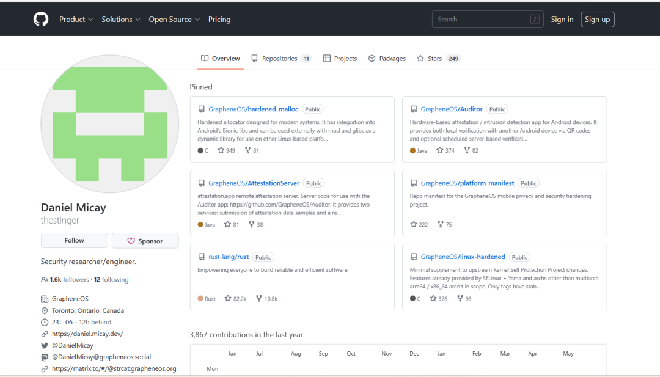The height and width of the screenshot is (377, 660).
Task: Click Twitter bird icon
Action: (44, 345)
